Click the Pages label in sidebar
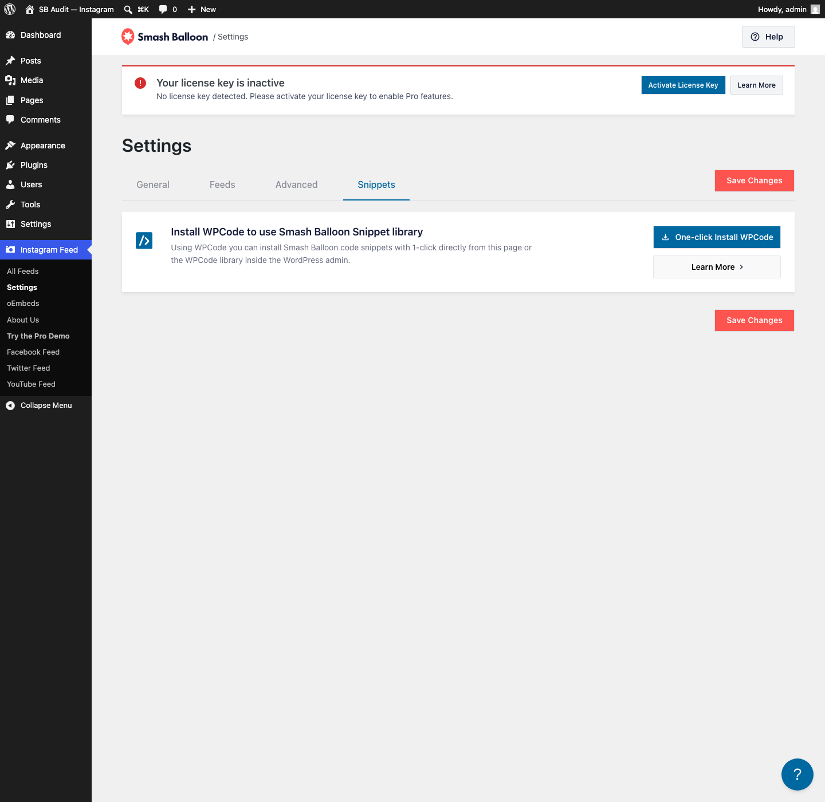 pos(32,100)
